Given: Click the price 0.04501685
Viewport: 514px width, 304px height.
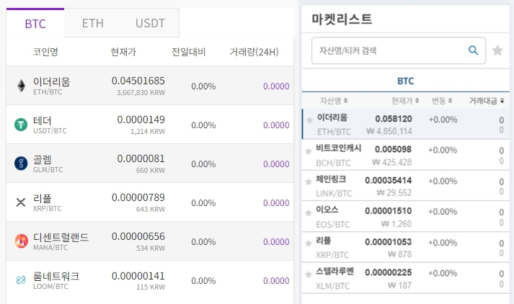Looking at the screenshot, I should click(138, 81).
